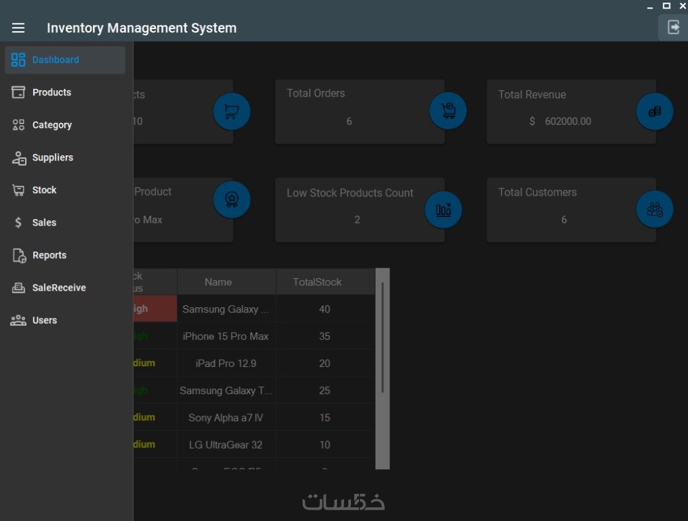Click the Suppliers person icon
The width and height of the screenshot is (688, 521).
pos(19,157)
